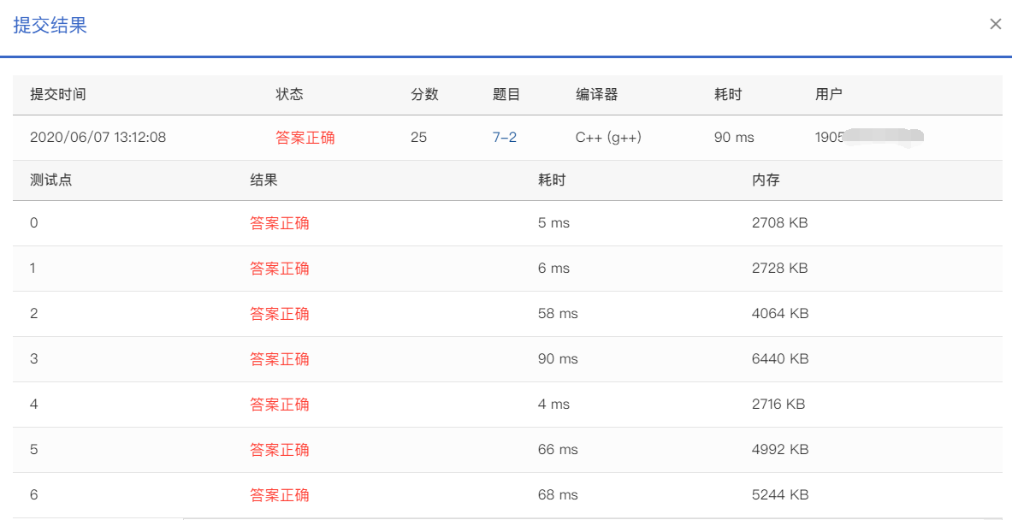Screen dimensions: 1012x520
Task: Click test point number 6
Action: [x=34, y=495]
